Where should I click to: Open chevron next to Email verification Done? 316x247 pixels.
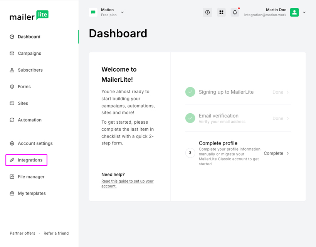point(288,118)
